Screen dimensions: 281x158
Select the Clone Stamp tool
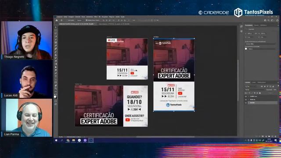(56, 54)
